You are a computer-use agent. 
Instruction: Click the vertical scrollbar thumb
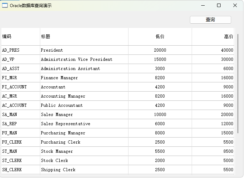238,83
